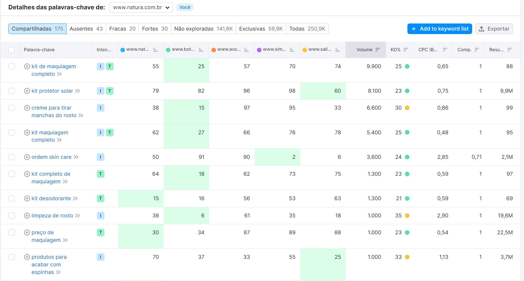This screenshot has width=524, height=281.
Task: Select the "kit de maquiagem completo" row checkbox
Action: [12, 66]
